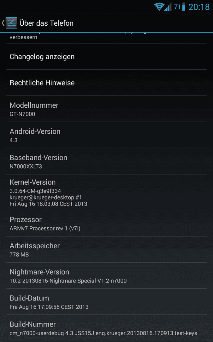Tap the Android-Version 4.3 entry
213x342 pixels.
point(107,135)
